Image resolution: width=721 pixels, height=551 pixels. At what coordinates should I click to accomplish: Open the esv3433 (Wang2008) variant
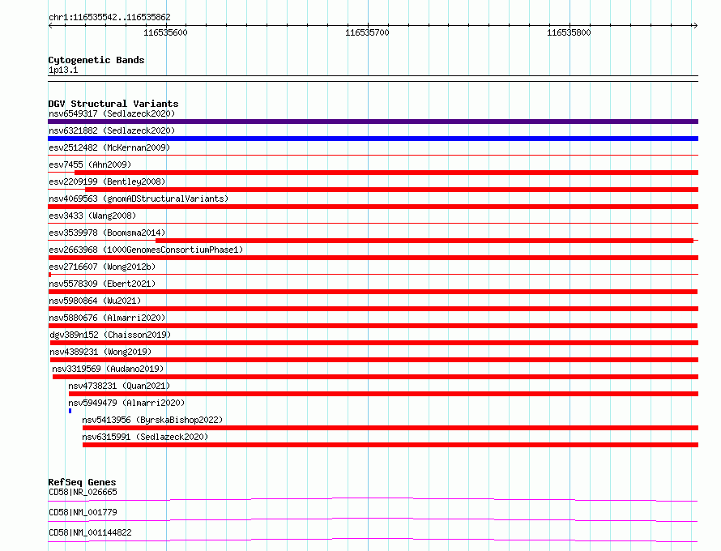(x=92, y=216)
